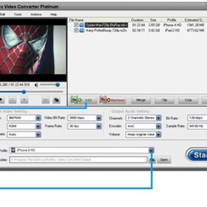
Task: Click the Sample Rate 44100 Hz field
Action: [197, 126]
